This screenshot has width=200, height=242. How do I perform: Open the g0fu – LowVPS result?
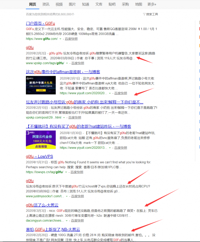tap(39, 156)
